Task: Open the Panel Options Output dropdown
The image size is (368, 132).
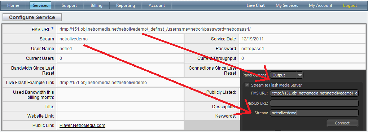Action: [286, 75]
